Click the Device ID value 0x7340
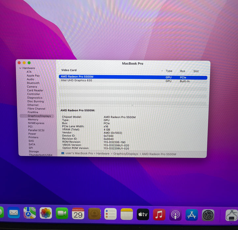This screenshot has width=238, height=230. (108, 136)
